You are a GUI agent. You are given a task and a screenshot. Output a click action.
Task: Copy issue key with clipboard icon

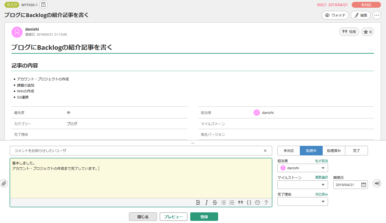(x=43, y=5)
